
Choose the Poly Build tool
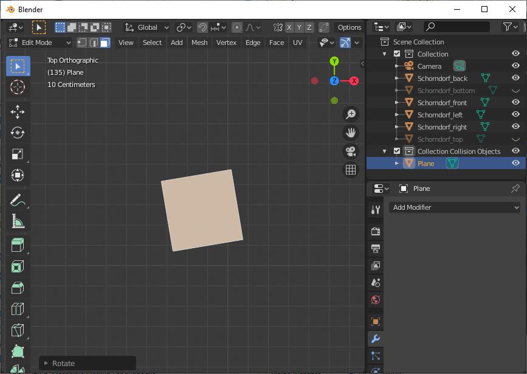click(18, 351)
